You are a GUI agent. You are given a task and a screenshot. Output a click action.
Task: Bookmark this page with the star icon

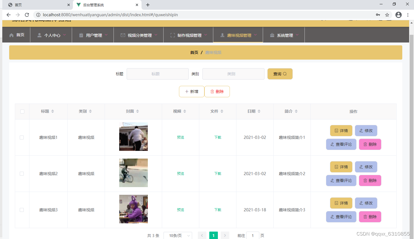pyautogui.click(x=387, y=15)
